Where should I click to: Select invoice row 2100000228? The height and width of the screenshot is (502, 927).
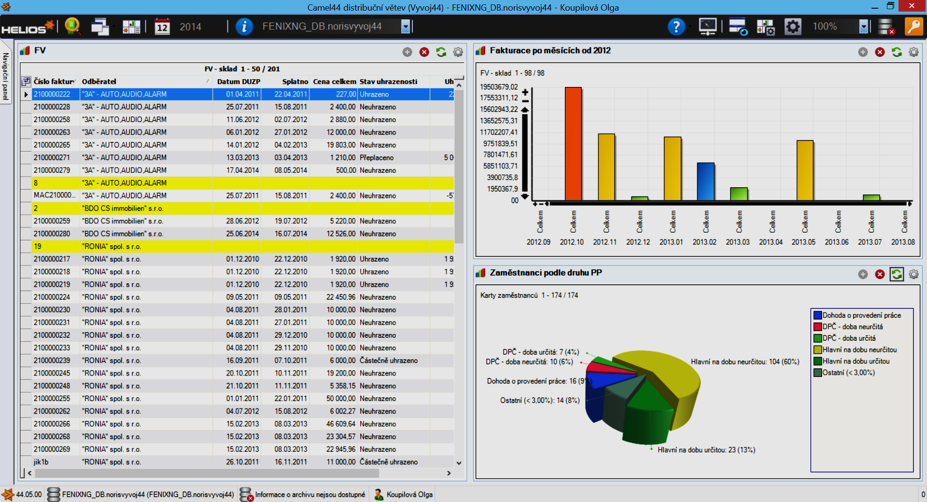237,107
